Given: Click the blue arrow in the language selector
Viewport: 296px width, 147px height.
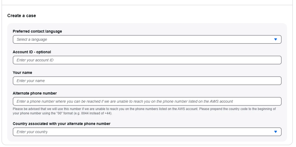Looking at the screenshot, I should [275, 39].
